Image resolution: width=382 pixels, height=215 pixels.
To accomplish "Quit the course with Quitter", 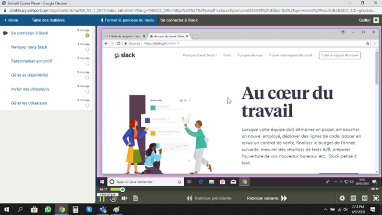I will (x=368, y=20).
